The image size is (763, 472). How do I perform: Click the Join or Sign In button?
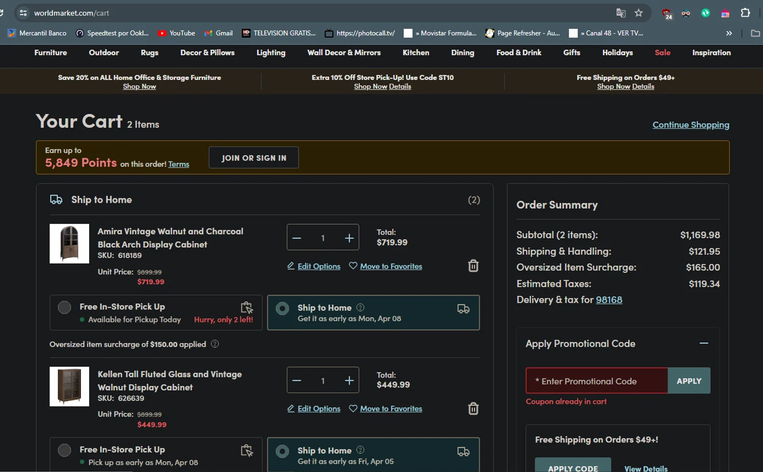(x=253, y=158)
